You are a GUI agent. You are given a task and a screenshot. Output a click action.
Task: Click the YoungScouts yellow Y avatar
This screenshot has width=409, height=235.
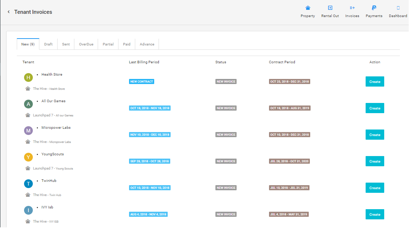click(x=28, y=157)
